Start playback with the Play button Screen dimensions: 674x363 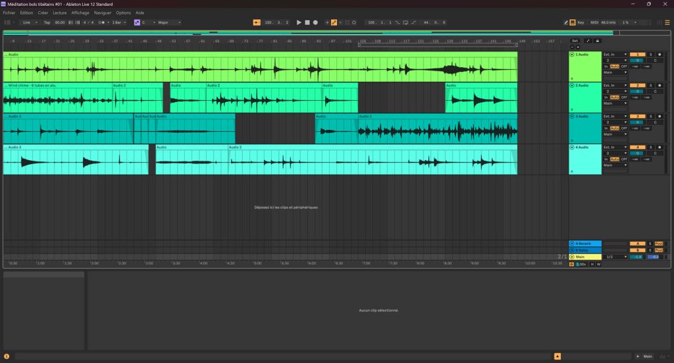(x=299, y=22)
